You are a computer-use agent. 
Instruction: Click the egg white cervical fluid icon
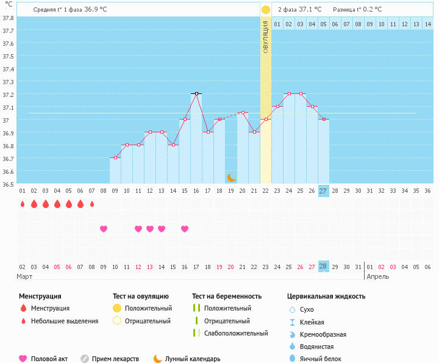pos(292,359)
